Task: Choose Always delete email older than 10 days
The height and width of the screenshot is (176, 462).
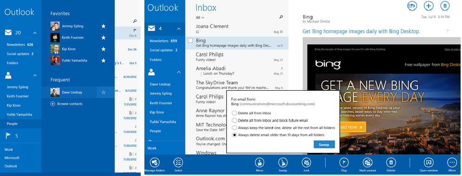Action: 234,135
